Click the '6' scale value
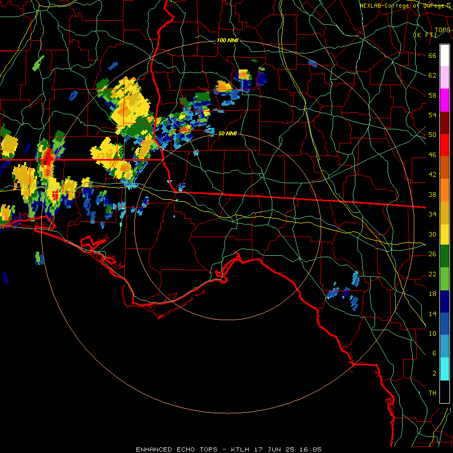The image size is (453, 453). click(x=434, y=353)
